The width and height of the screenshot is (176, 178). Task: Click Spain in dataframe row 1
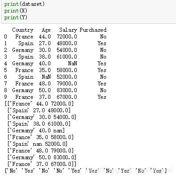[26, 43]
